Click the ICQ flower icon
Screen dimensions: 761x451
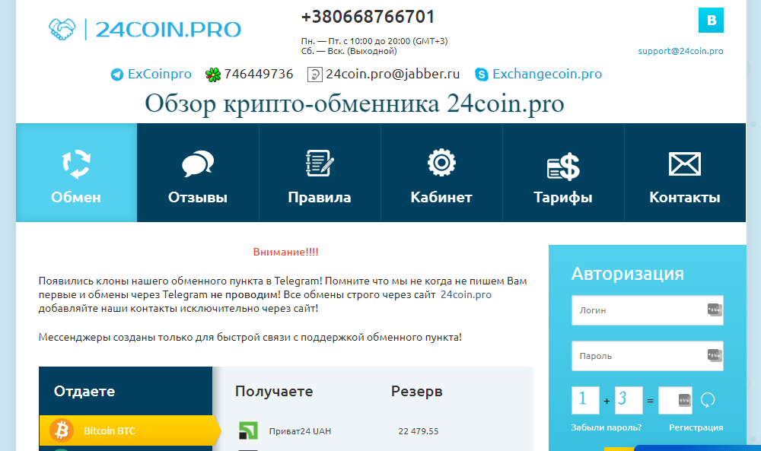click(212, 75)
